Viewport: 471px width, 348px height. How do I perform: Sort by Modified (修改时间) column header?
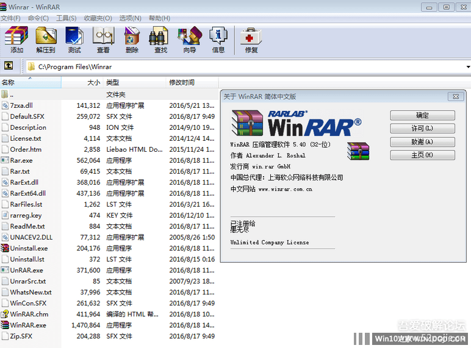[x=192, y=82]
